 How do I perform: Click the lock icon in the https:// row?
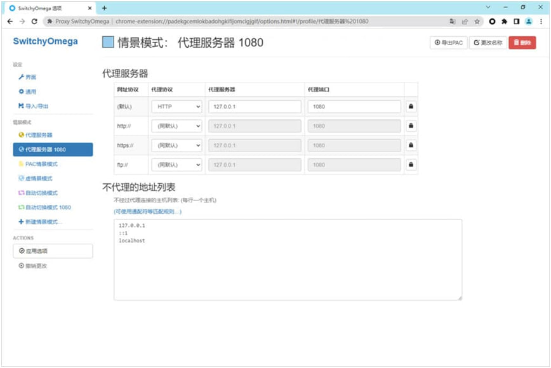point(411,145)
